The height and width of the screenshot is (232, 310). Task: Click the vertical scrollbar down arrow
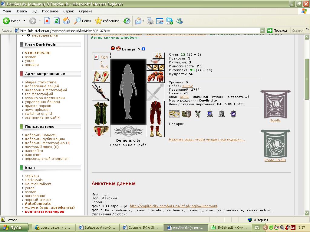pos(307,213)
